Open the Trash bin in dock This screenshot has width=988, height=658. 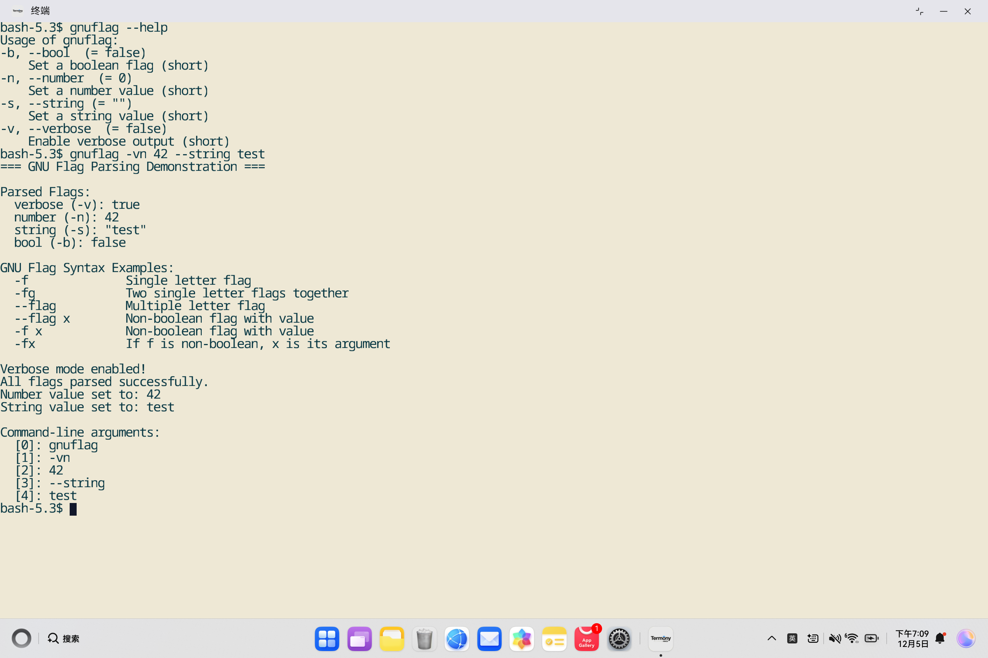click(424, 639)
